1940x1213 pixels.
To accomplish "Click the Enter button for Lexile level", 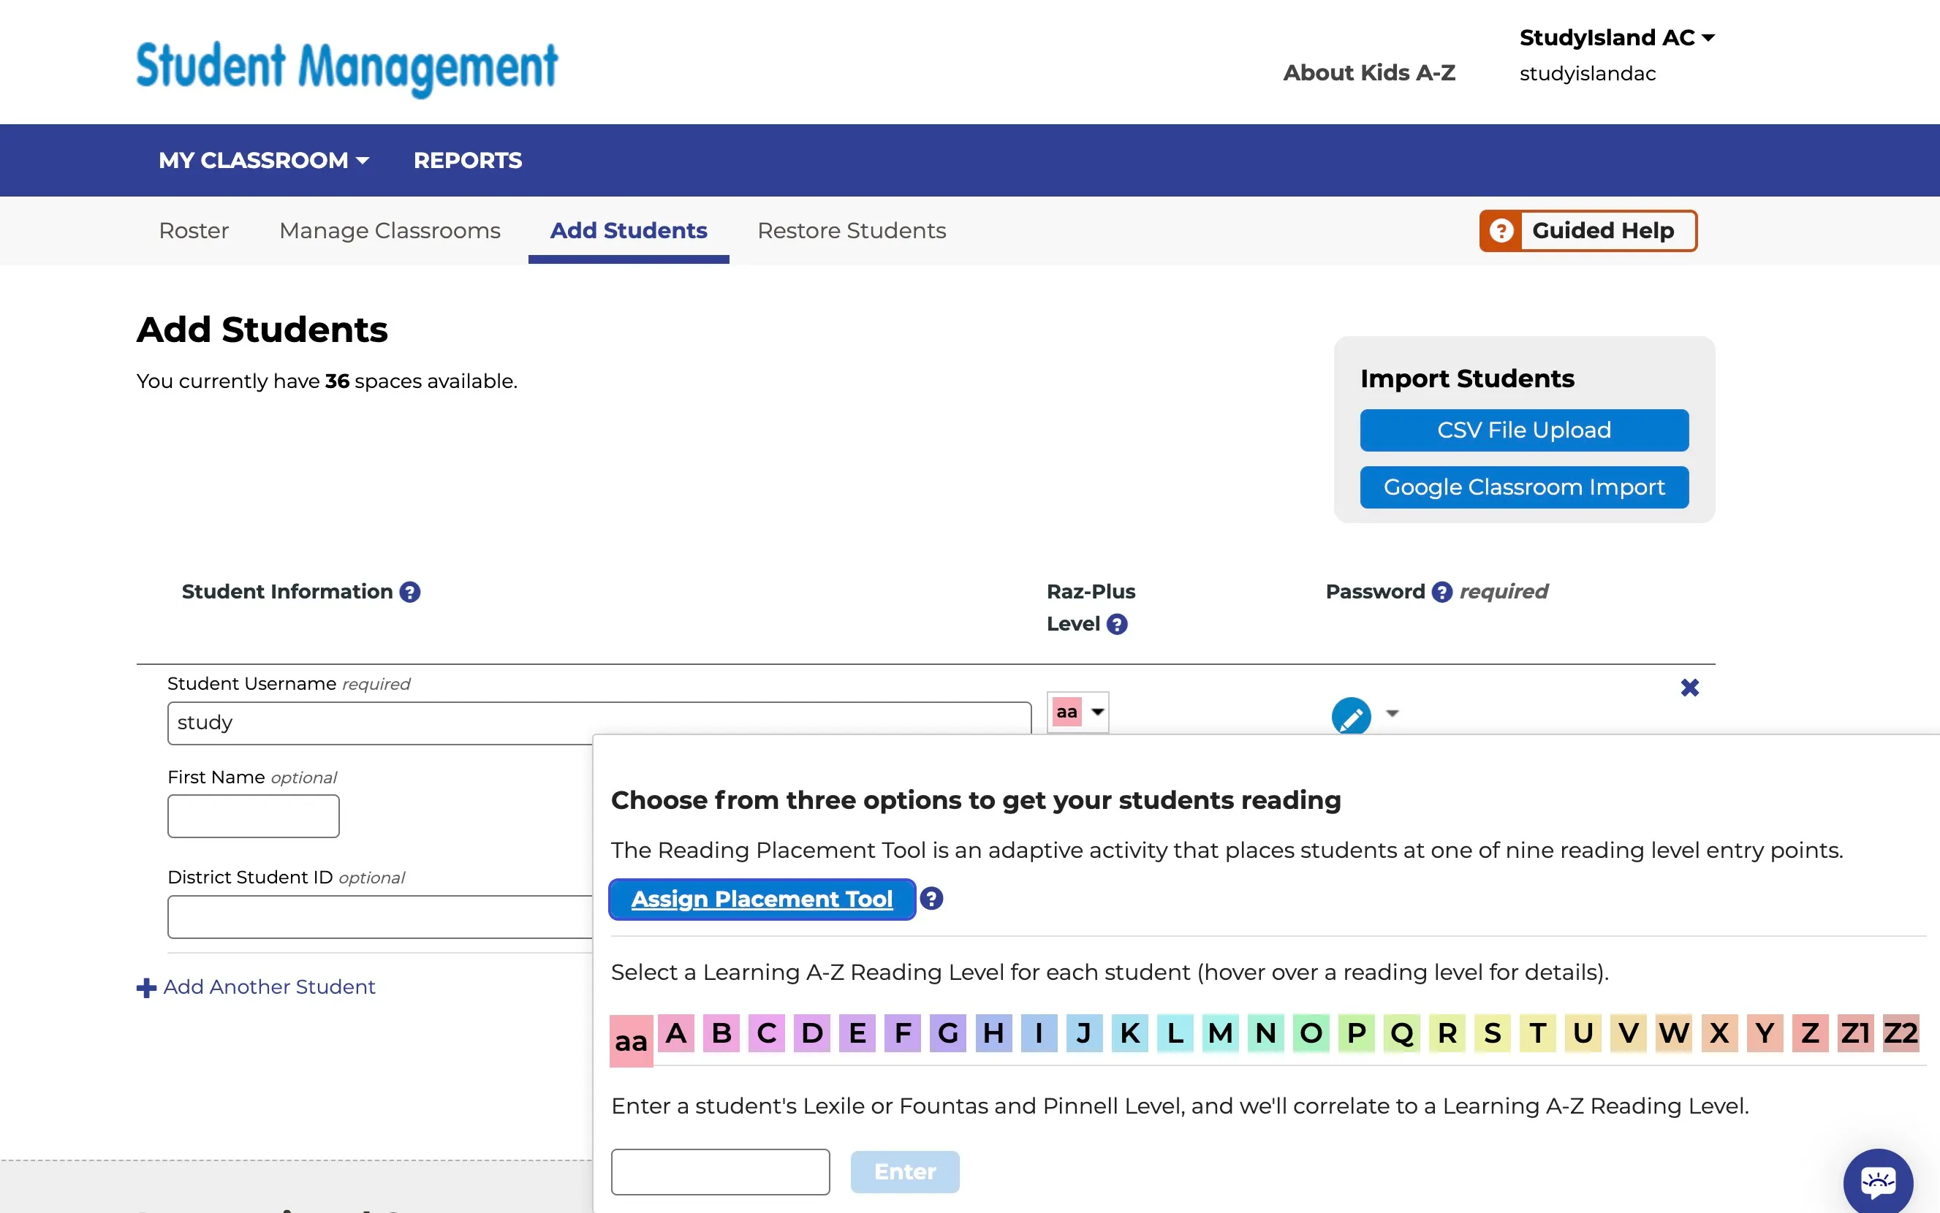I will click(x=905, y=1172).
